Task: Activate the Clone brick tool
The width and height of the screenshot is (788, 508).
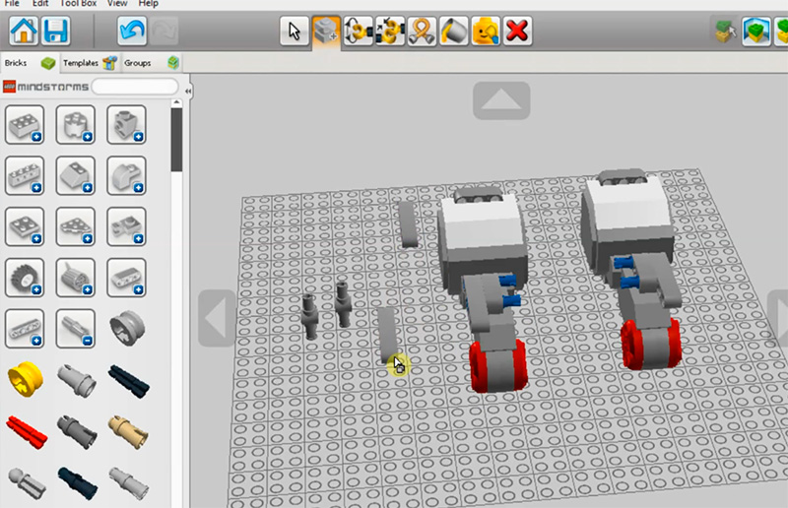Action: click(325, 31)
